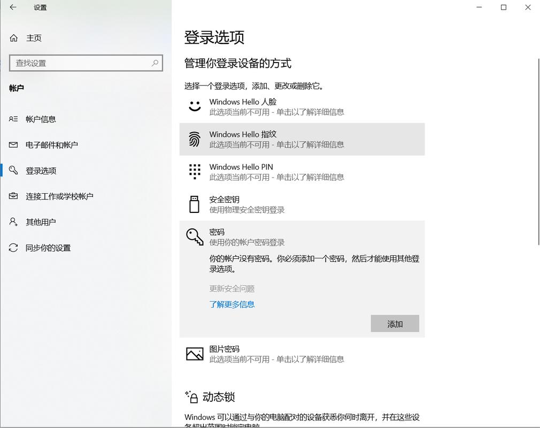
Task: Select the 动态锁 lock icon
Action: [x=192, y=396]
